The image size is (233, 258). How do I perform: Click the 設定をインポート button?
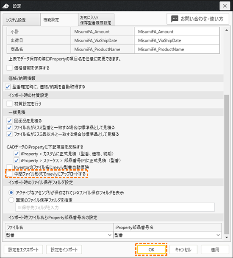pyautogui.click(x=64, y=250)
